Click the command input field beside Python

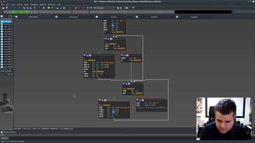102,138
